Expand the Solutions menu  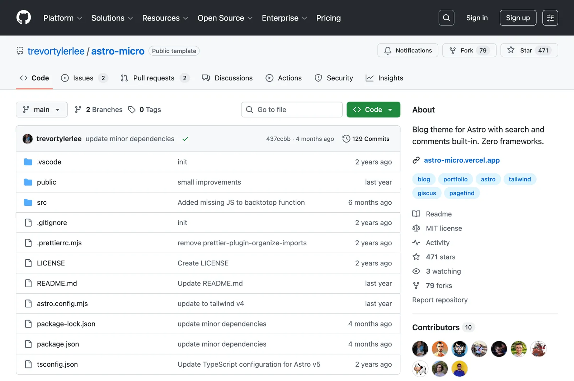(x=112, y=18)
